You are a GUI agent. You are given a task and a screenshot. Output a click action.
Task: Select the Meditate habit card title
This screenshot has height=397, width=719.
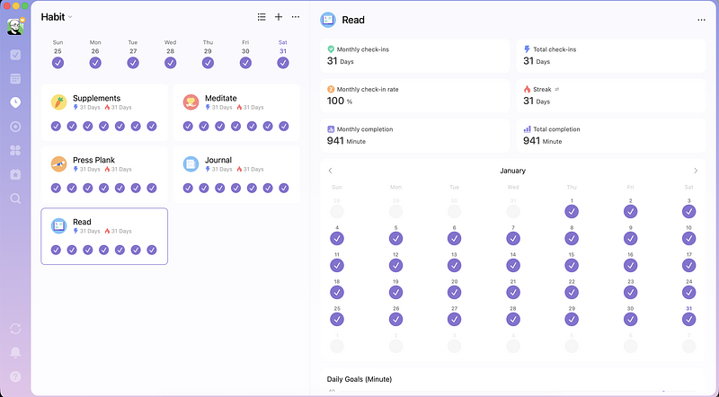tap(220, 98)
